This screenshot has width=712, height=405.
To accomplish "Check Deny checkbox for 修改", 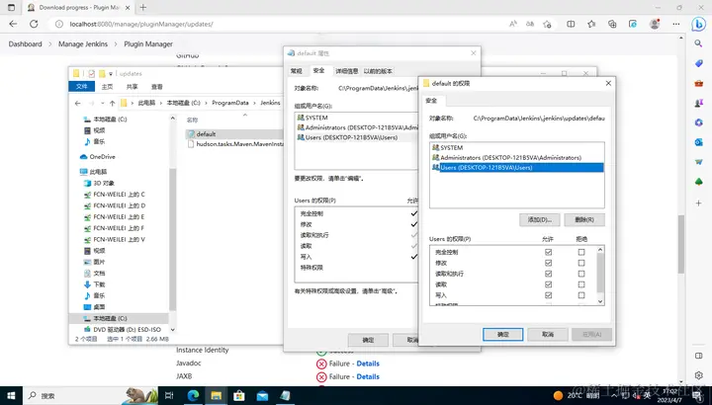I will (x=581, y=263).
